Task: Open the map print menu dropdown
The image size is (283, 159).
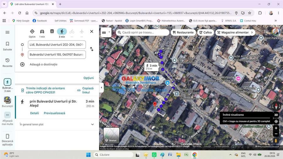Action: (109, 32)
